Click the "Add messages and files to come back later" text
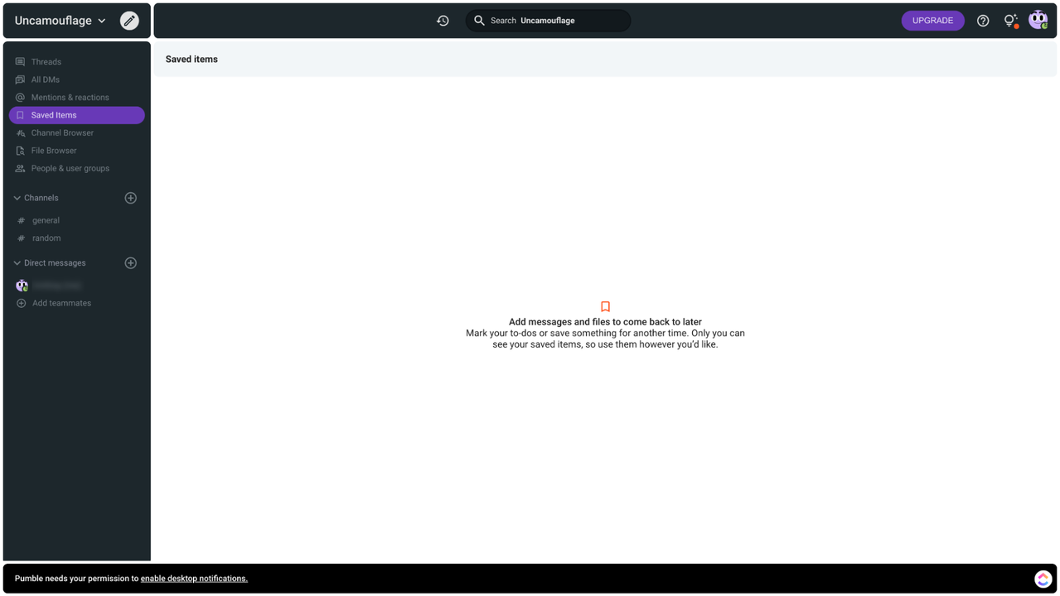The width and height of the screenshot is (1060, 596). (605, 322)
